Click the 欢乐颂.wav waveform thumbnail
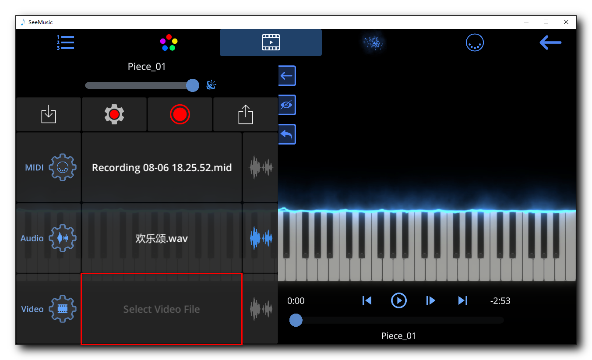 pyautogui.click(x=260, y=238)
